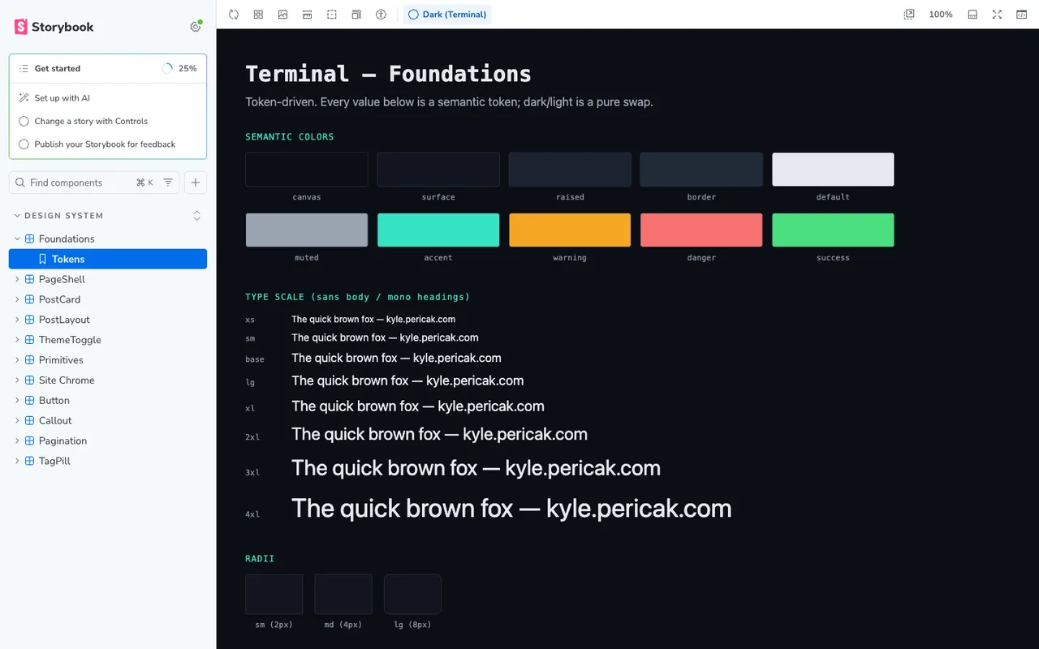This screenshot has height=649, width=1039.
Task: Check the circle for Change a story with Controls
Action: click(x=24, y=121)
